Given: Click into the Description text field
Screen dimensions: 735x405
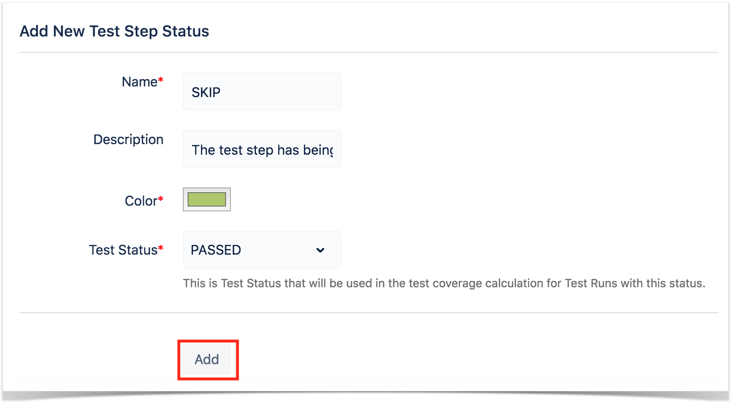Looking at the screenshot, I should [x=262, y=149].
